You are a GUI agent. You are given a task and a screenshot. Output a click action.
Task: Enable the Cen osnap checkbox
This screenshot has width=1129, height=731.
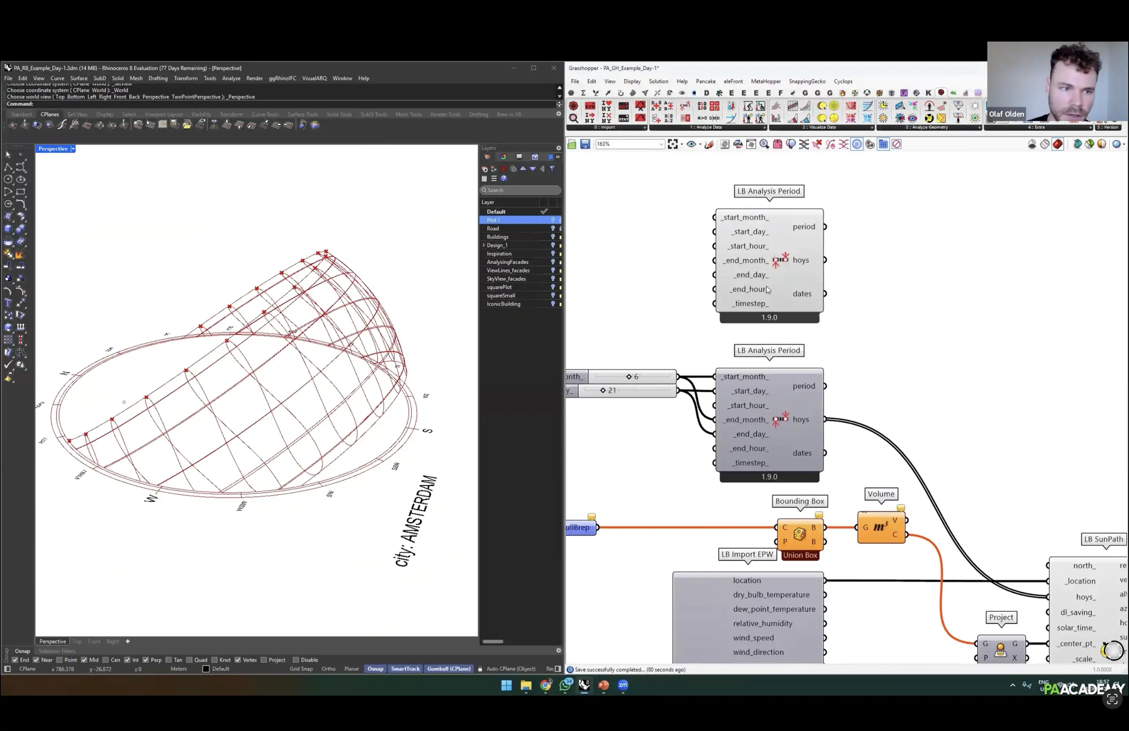point(105,660)
